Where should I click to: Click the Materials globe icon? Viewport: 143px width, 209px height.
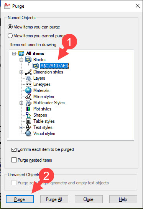(x=28, y=90)
